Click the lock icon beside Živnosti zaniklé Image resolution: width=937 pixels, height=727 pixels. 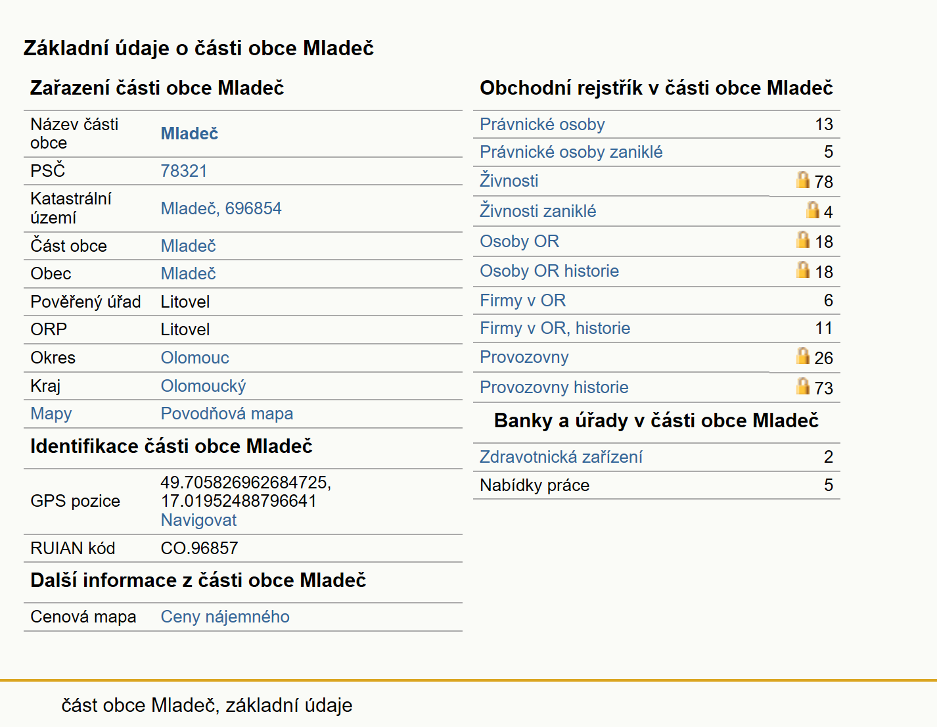click(x=813, y=210)
